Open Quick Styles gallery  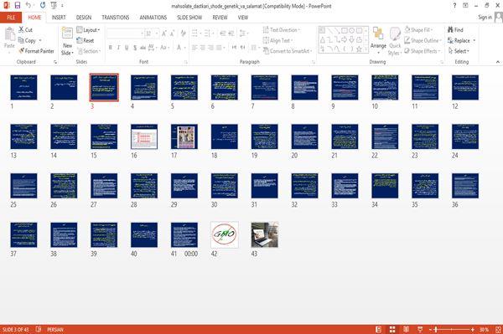395,42
